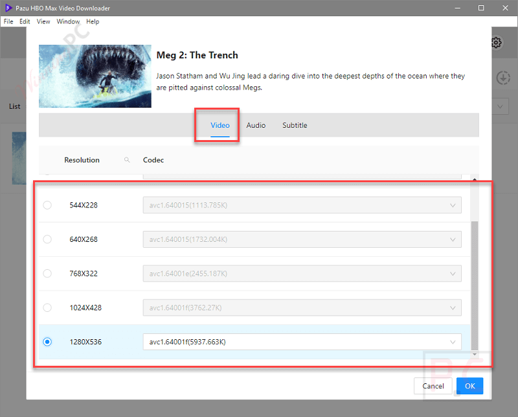
Task: Click the Meg 2 shark poster thumbnail
Action: 95,76
